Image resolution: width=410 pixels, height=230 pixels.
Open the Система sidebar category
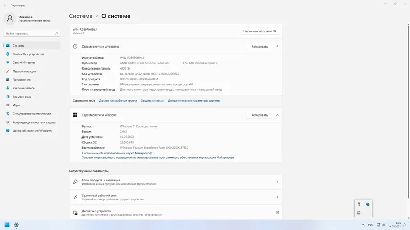tap(32, 45)
